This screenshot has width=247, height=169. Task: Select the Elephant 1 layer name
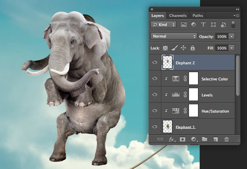tap(185, 127)
